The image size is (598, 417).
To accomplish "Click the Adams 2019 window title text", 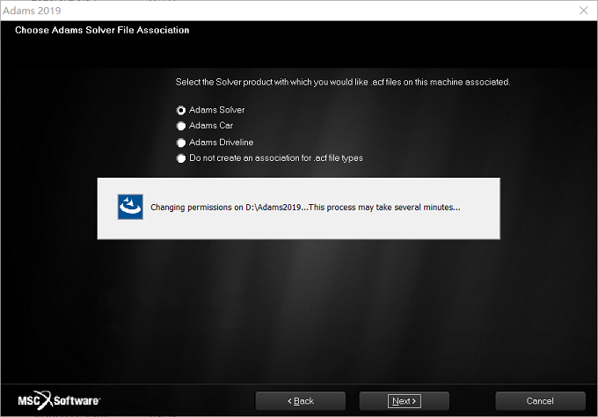I will [32, 11].
